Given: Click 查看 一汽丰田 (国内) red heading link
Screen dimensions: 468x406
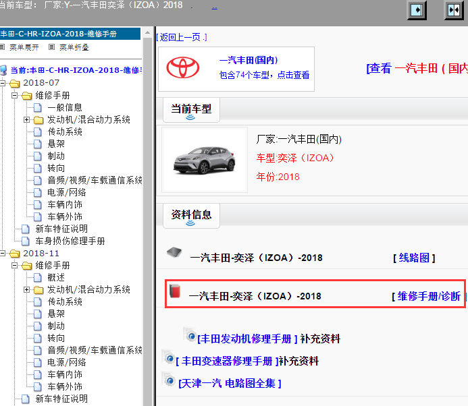Looking at the screenshot, I should 417,68.
